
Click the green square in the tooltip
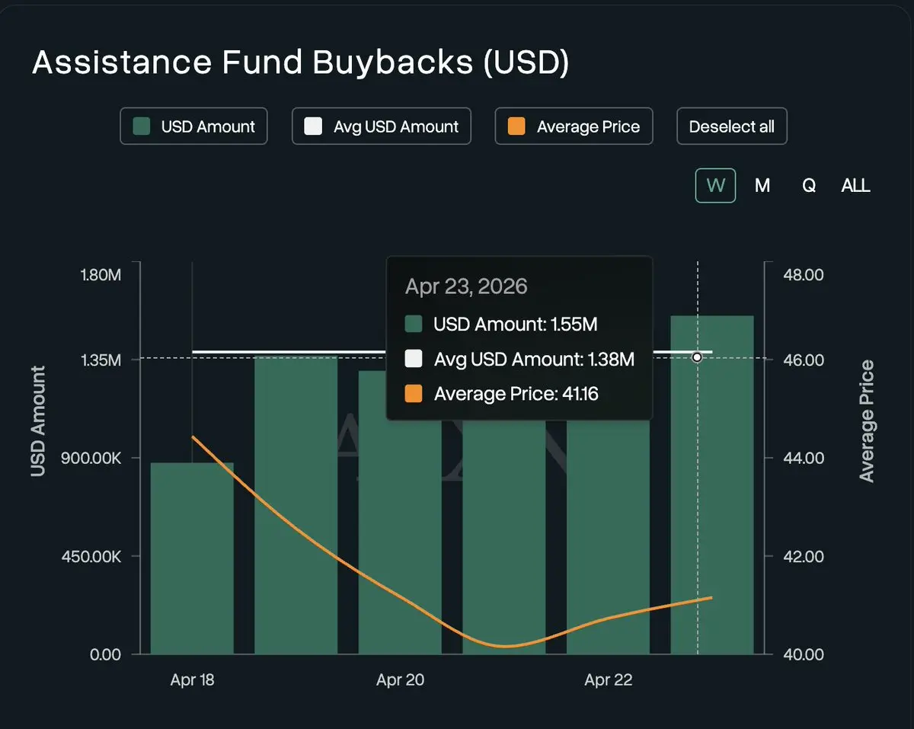tap(414, 325)
